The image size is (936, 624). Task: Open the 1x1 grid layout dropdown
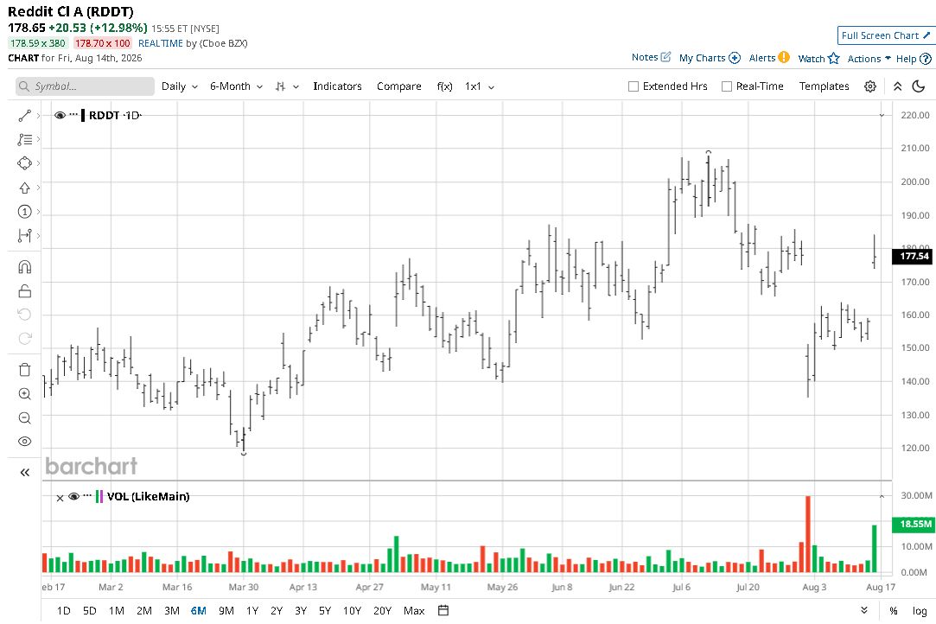pos(480,86)
